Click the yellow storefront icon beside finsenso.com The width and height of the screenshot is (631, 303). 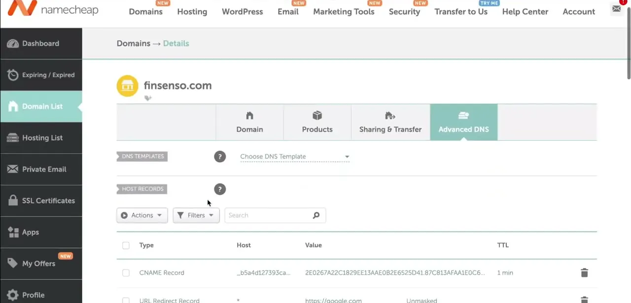click(127, 86)
